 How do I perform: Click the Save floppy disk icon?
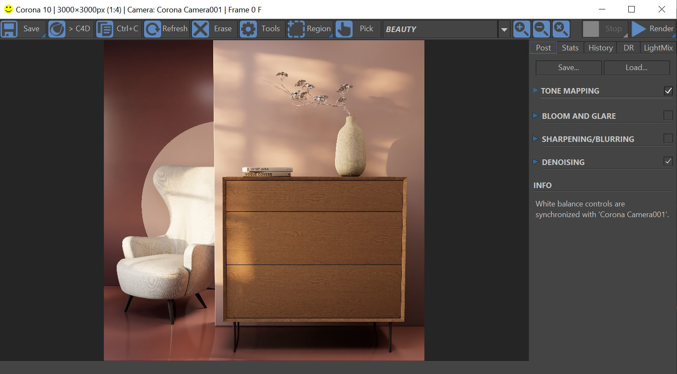(9, 29)
